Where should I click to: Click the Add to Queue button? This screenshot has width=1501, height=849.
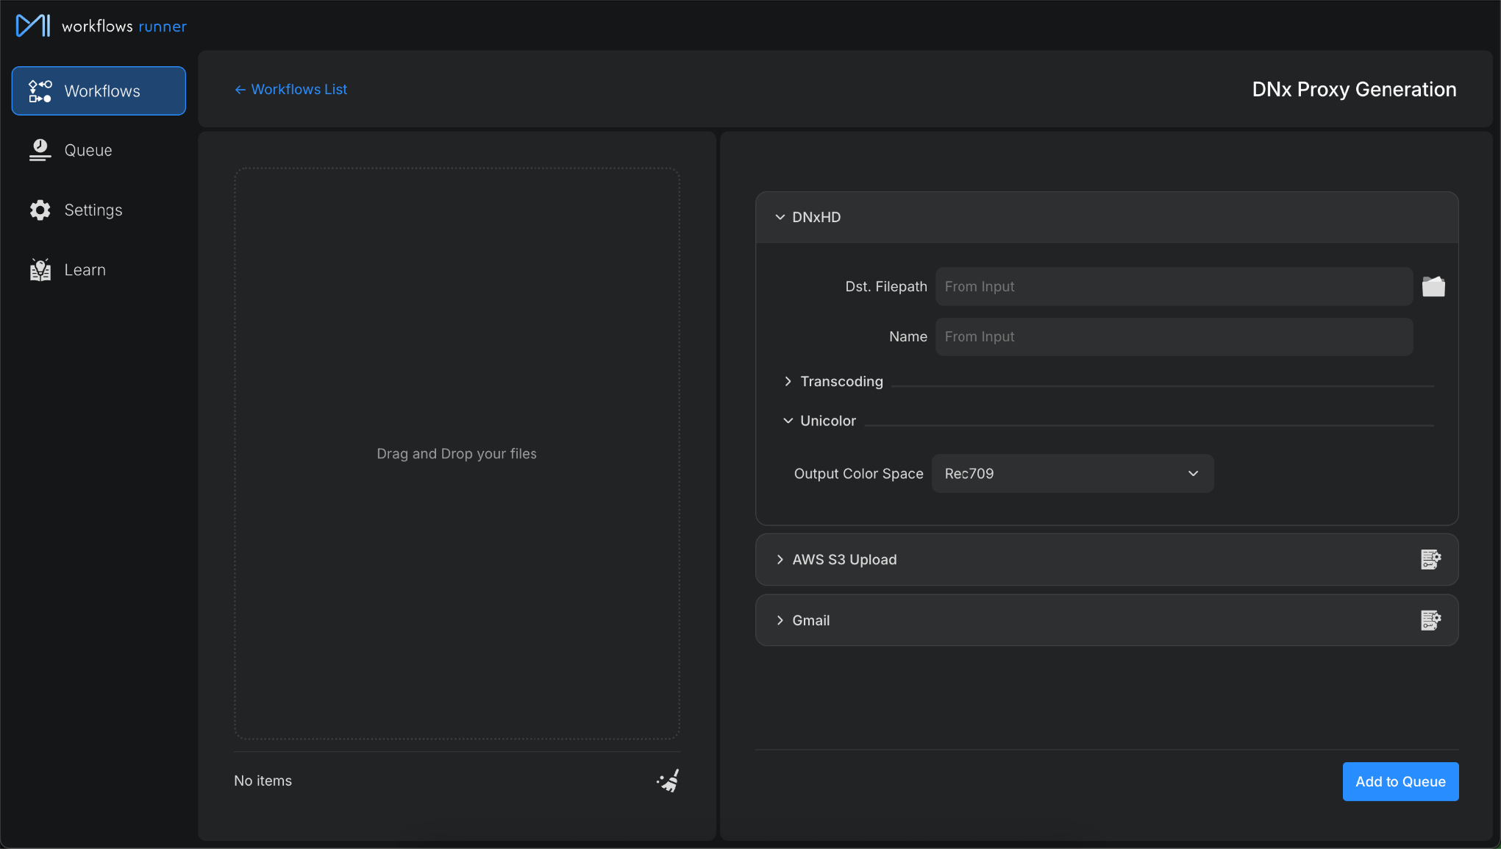[1400, 781]
